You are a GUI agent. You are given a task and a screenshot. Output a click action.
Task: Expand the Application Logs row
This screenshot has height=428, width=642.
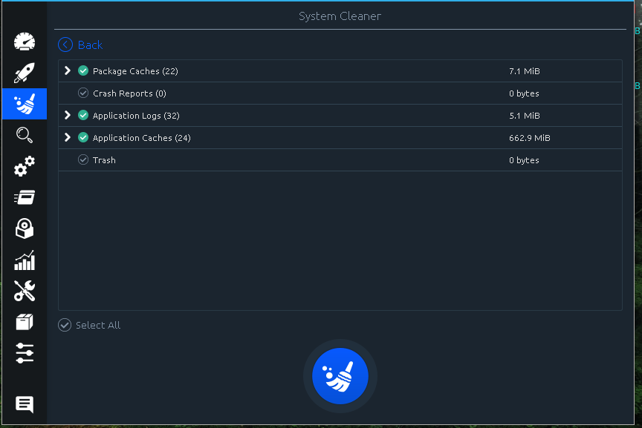[x=68, y=115]
